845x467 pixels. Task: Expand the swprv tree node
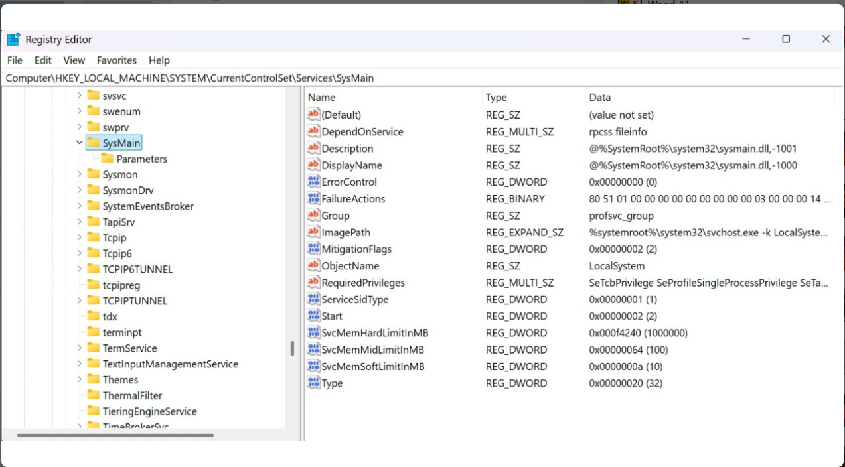(79, 127)
